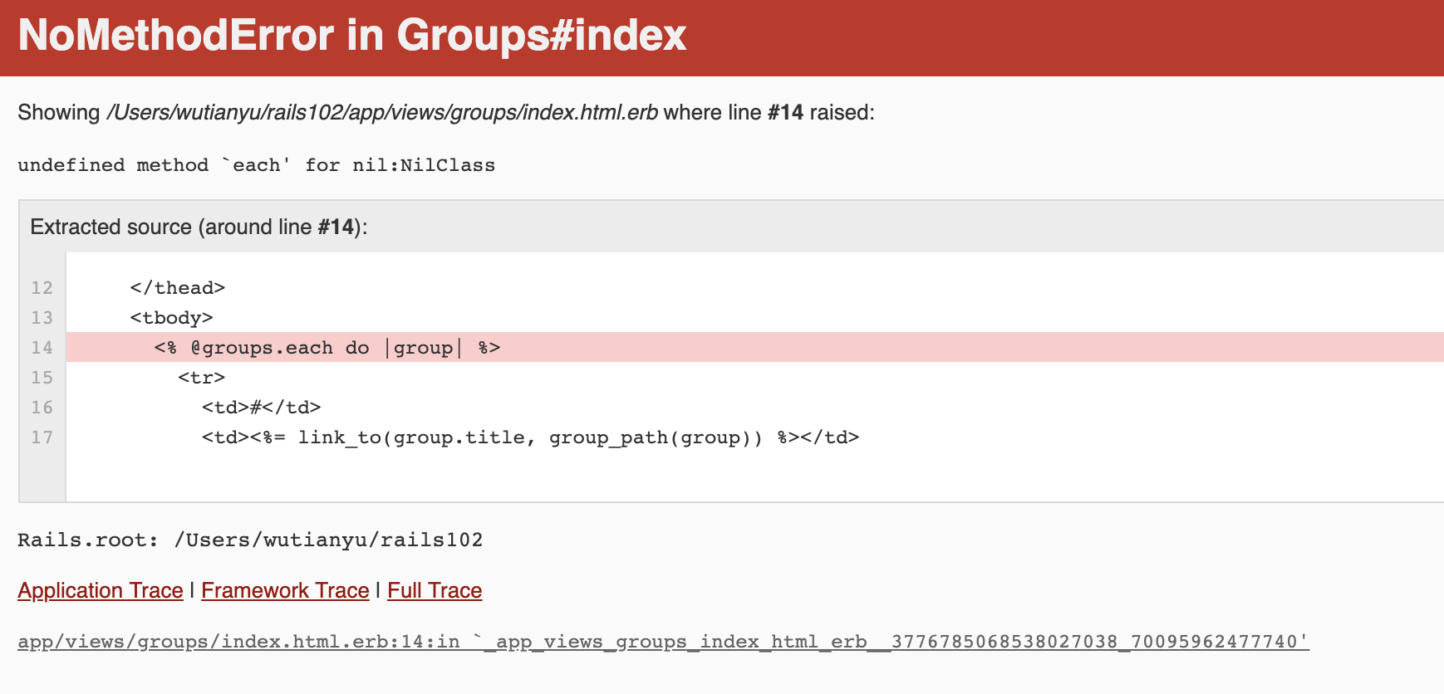Click the index.html.erb file path in Showing line
This screenshot has height=694, width=1444.
pos(382,112)
